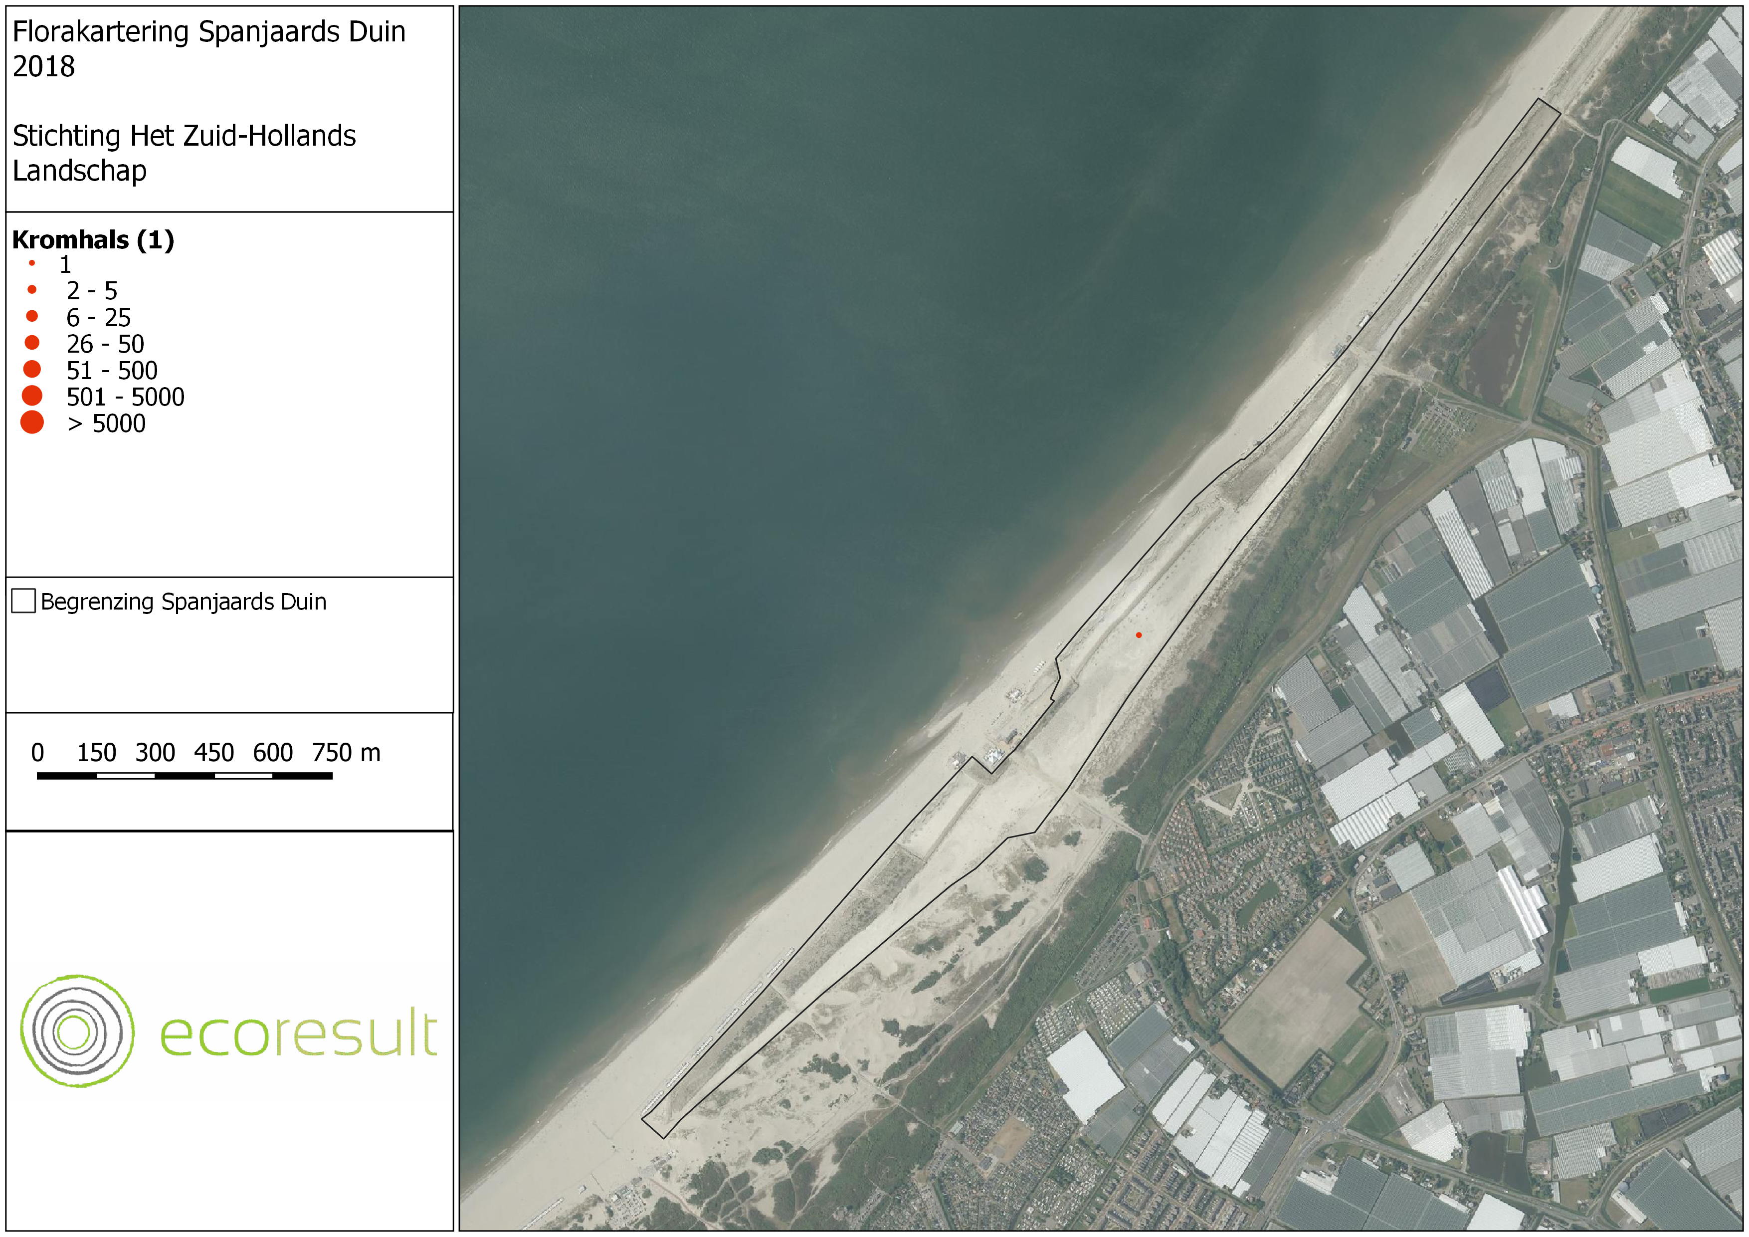1749x1237 pixels.
Task: Click the ecoresult spiral logo
Action: (x=77, y=1031)
